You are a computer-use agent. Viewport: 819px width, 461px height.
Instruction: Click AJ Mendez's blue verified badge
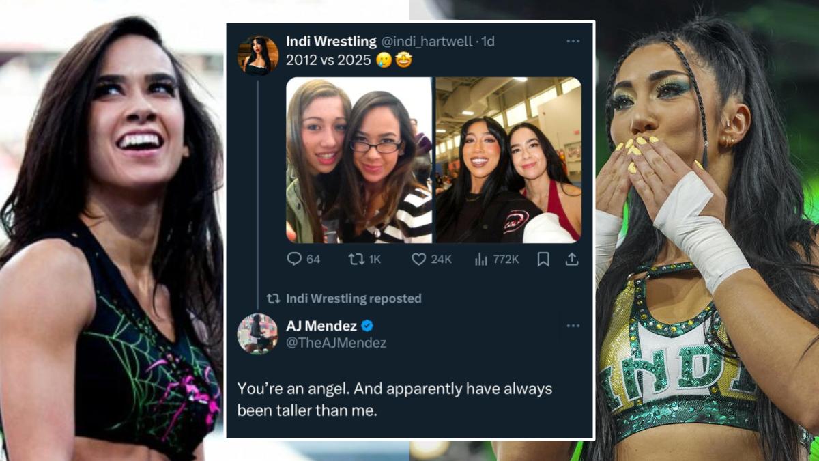pyautogui.click(x=367, y=326)
